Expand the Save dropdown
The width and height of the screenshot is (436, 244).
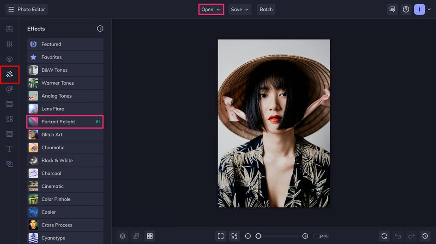tap(240, 9)
